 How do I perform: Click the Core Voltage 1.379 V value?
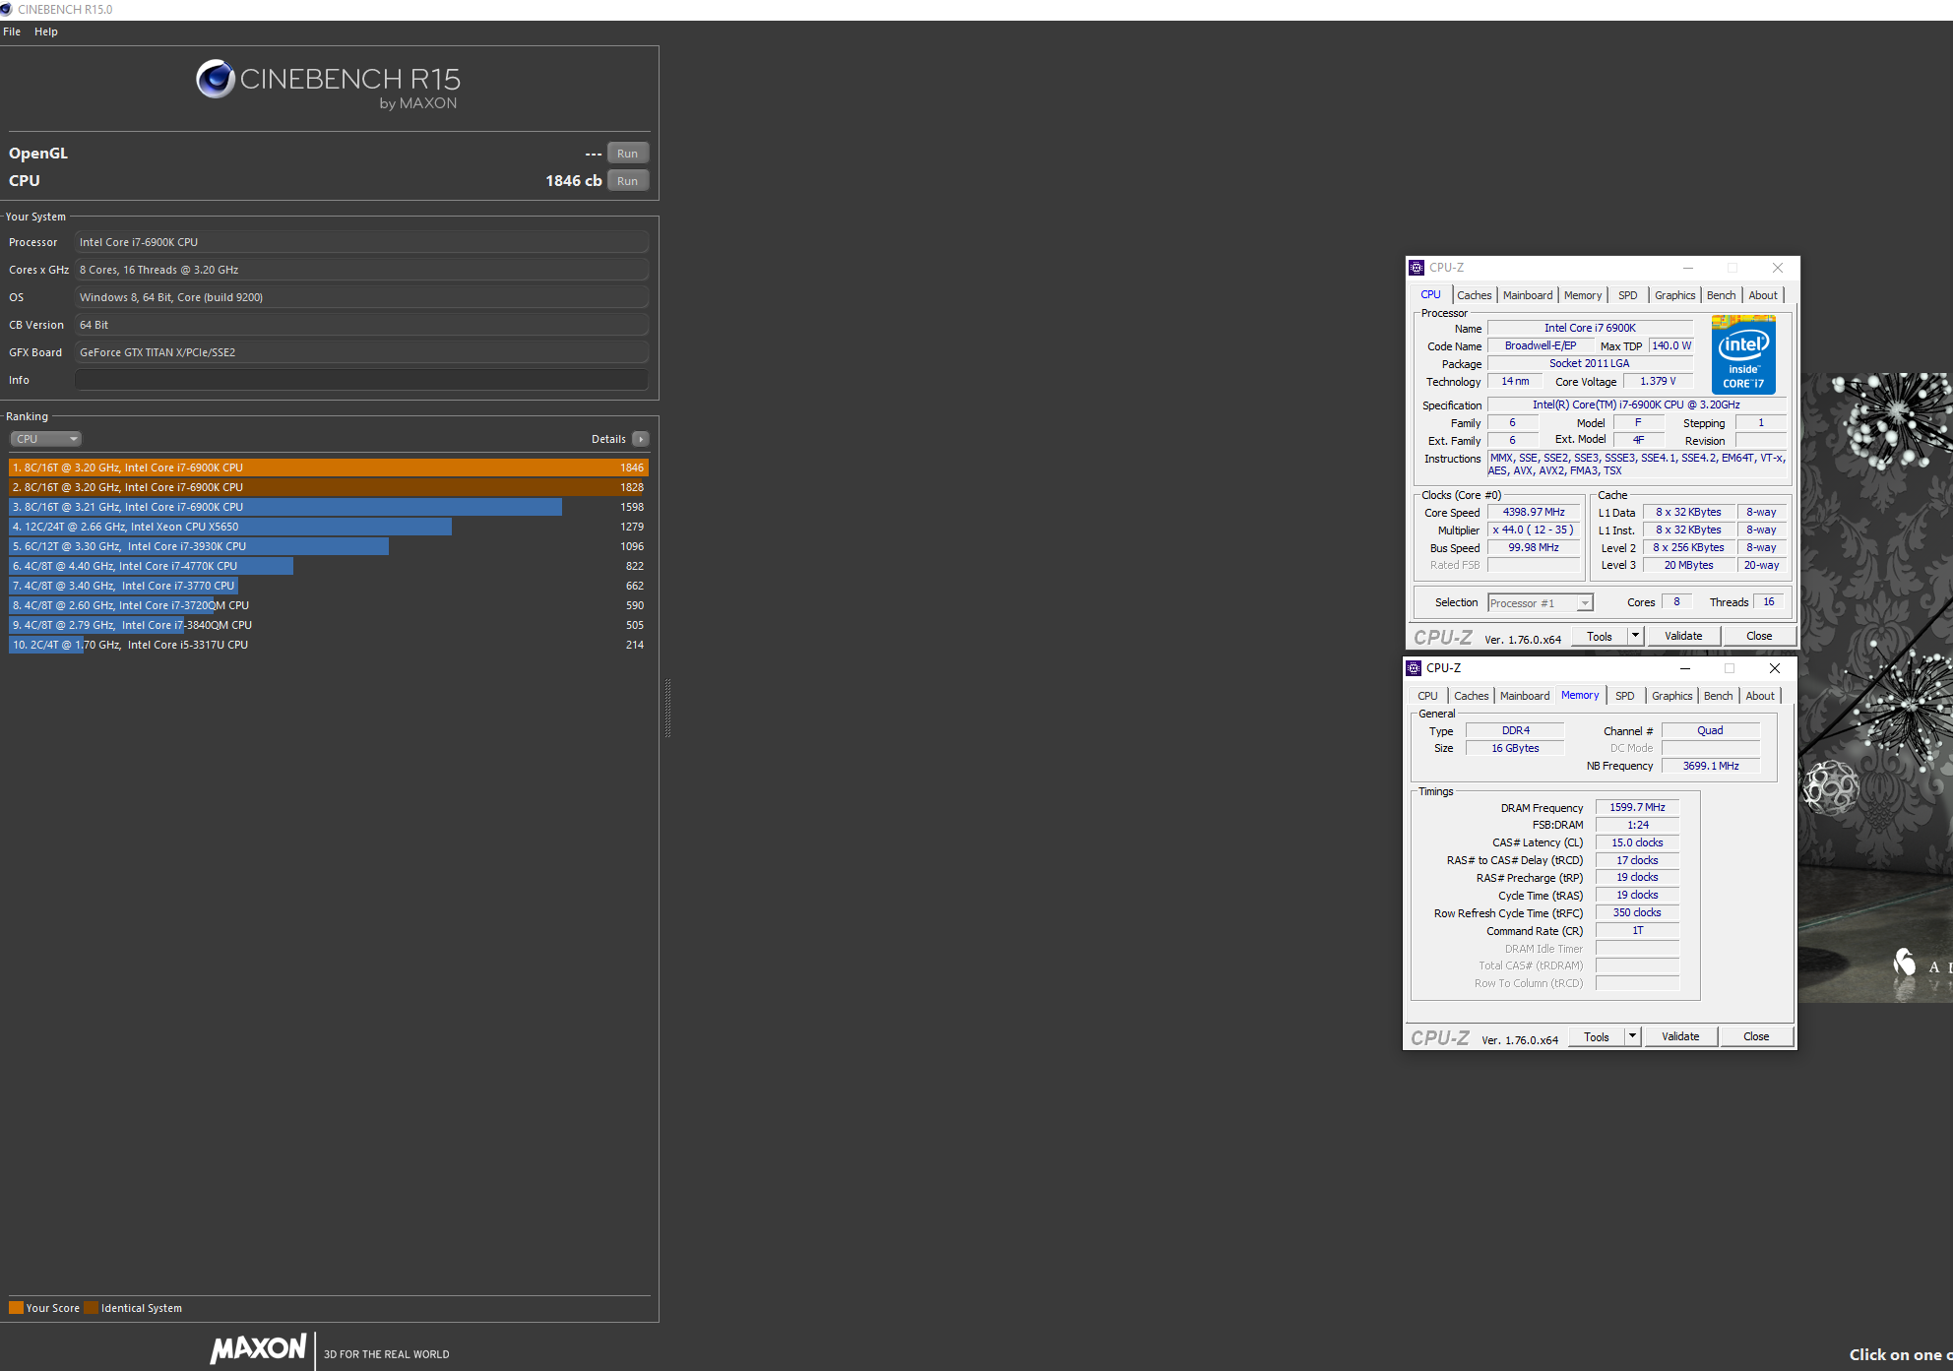point(1658,382)
